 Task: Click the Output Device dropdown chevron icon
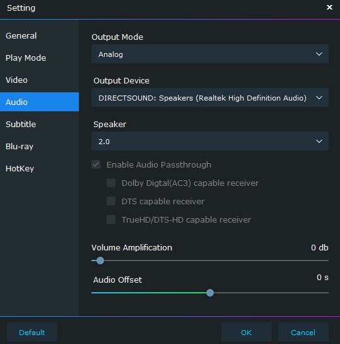point(319,97)
